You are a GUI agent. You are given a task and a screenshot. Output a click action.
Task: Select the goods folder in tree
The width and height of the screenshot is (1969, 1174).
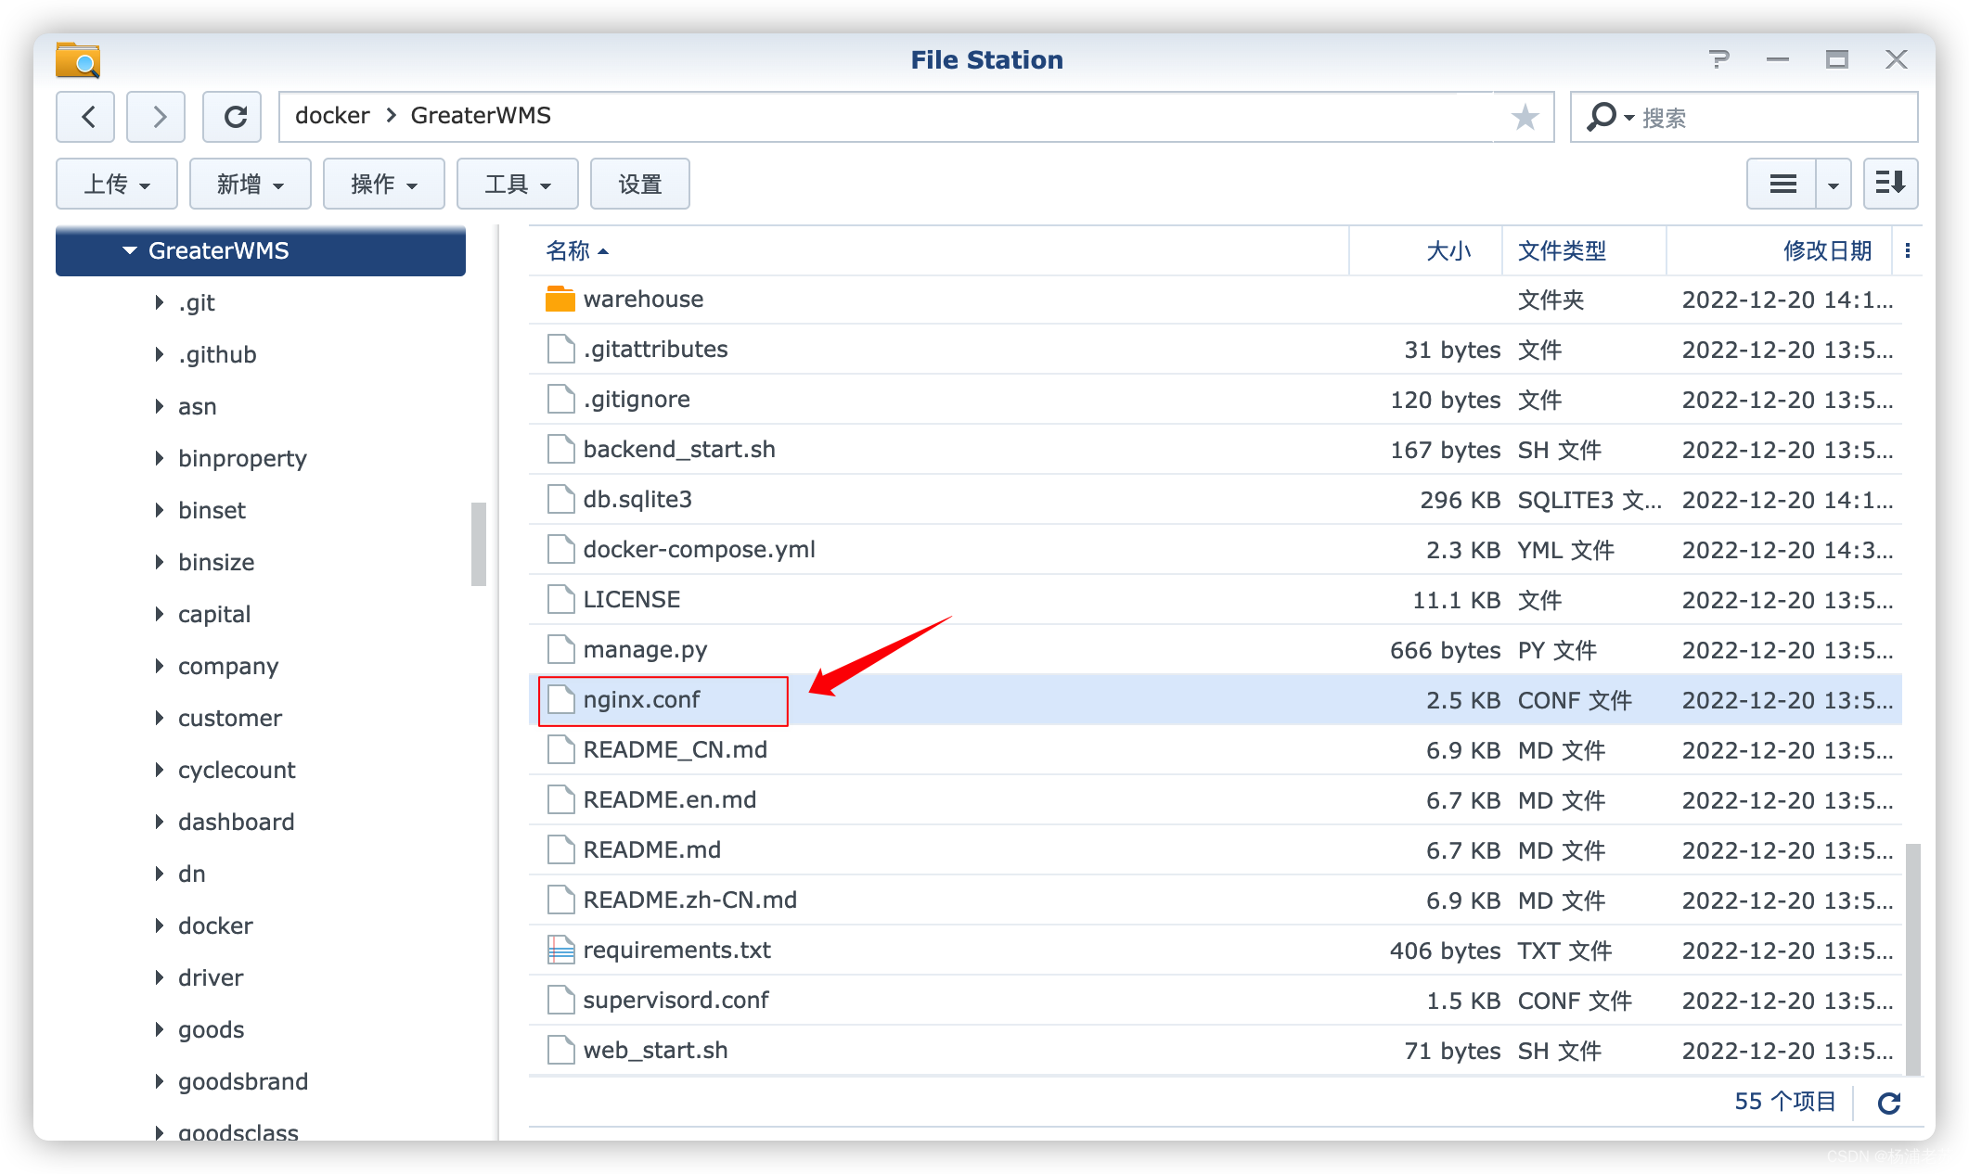[212, 1029]
